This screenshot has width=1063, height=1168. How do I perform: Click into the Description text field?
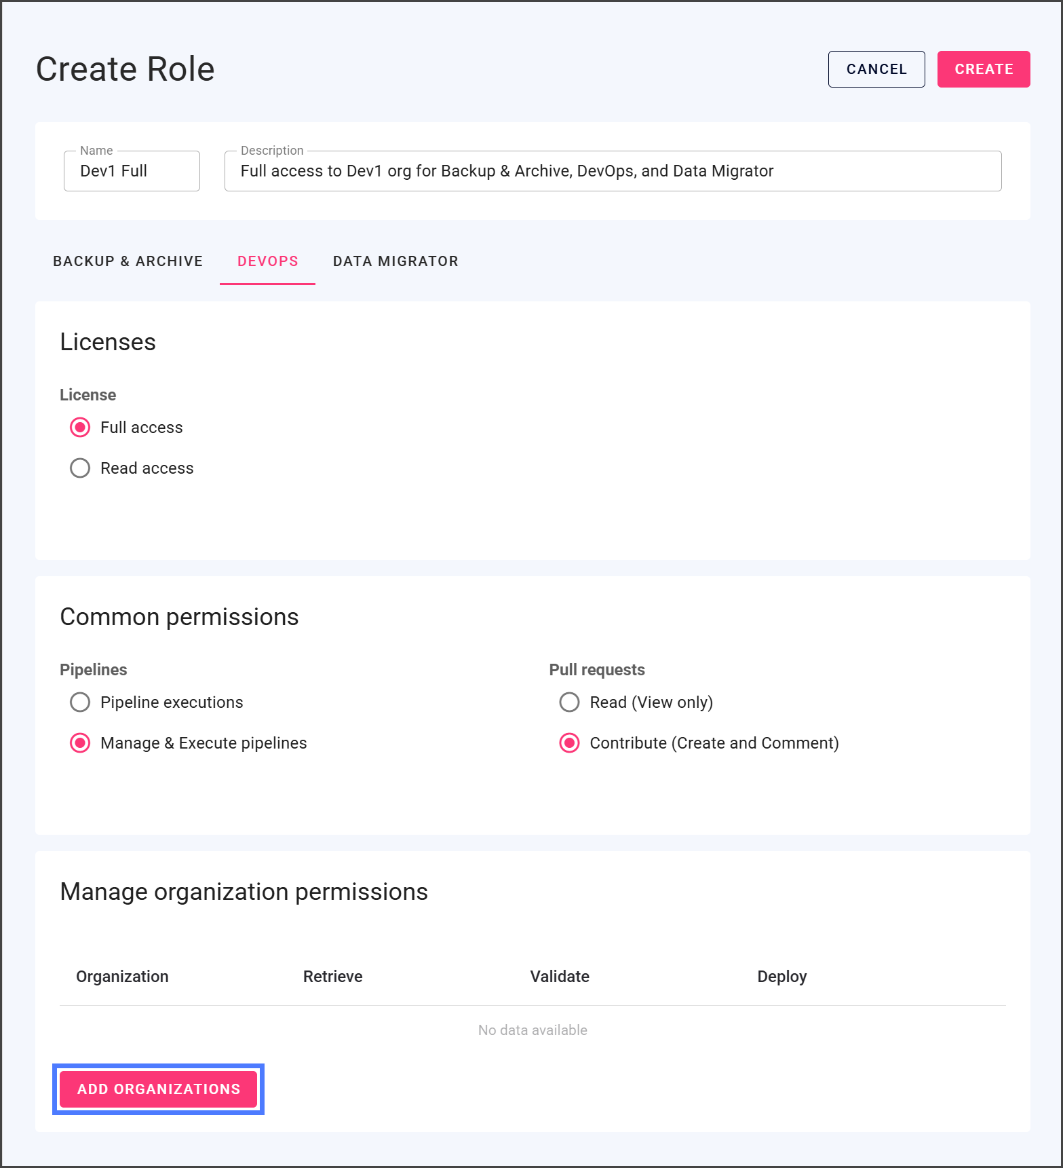tap(612, 171)
